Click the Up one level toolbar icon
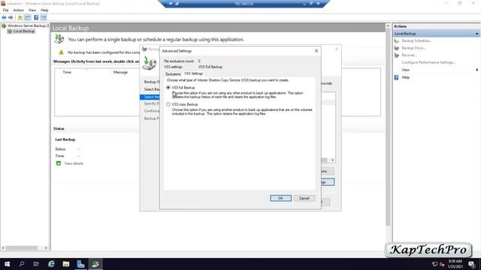Image resolution: width=481 pixels, height=270 pixels. click(20, 18)
